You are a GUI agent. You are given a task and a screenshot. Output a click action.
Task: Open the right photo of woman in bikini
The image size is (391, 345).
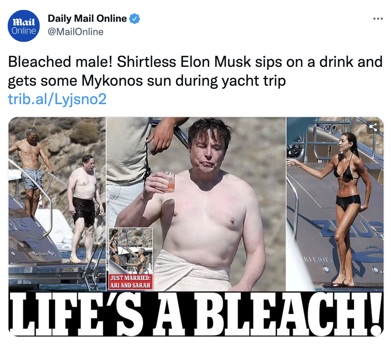point(335,204)
